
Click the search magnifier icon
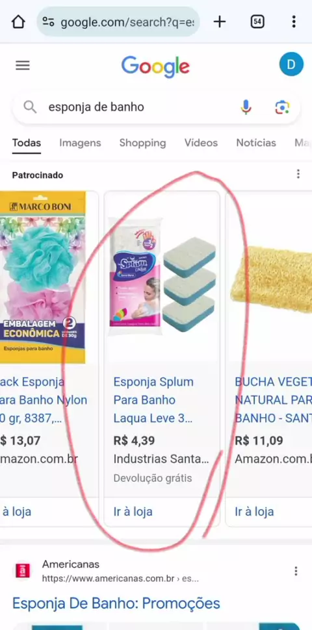pos(30,107)
